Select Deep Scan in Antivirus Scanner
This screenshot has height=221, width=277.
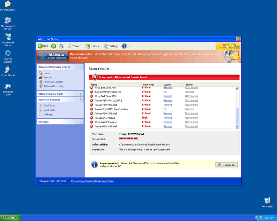(49, 110)
